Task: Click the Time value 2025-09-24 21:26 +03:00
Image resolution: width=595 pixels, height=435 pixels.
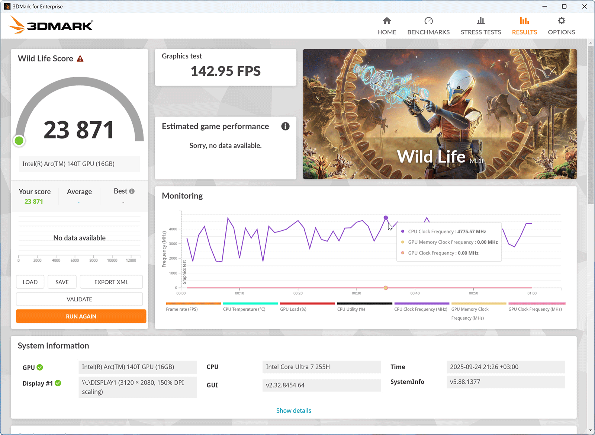Action: (506, 367)
